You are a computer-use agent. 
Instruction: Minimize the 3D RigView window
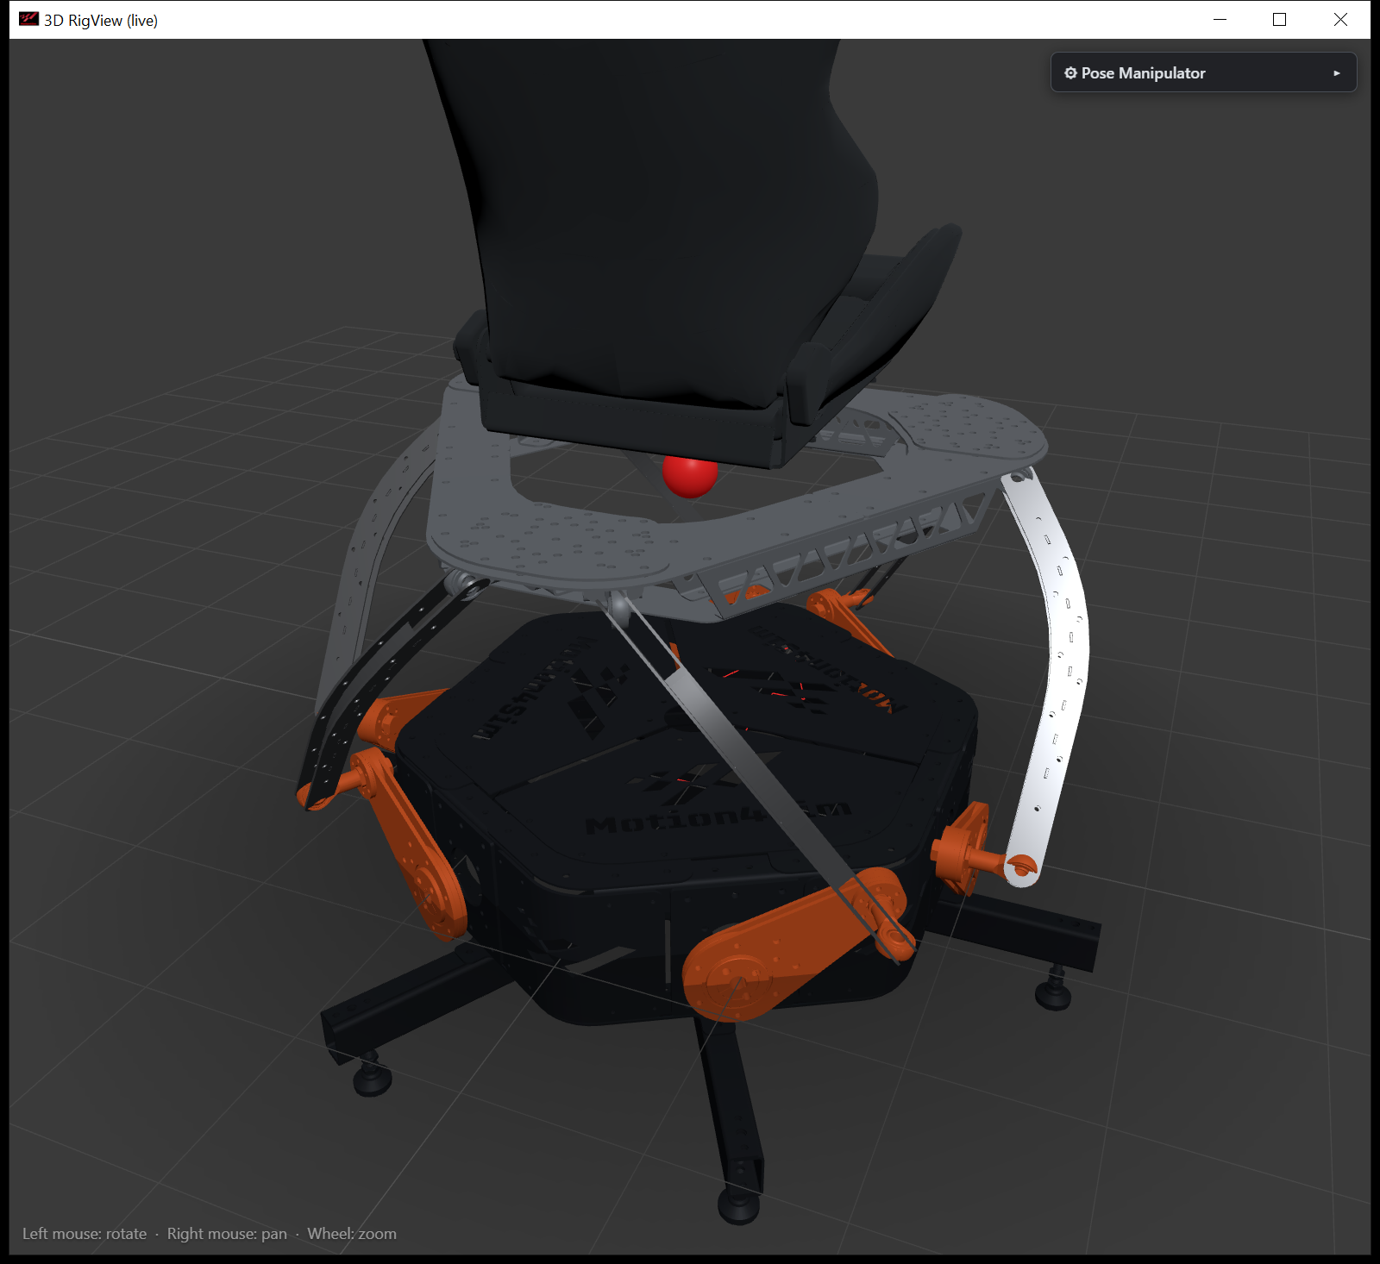point(1220,20)
